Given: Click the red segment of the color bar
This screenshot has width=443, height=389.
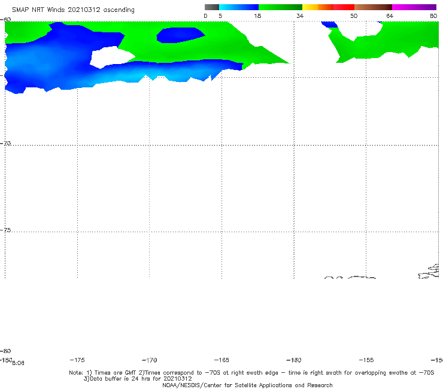Looking at the screenshot, I should pos(344,7).
